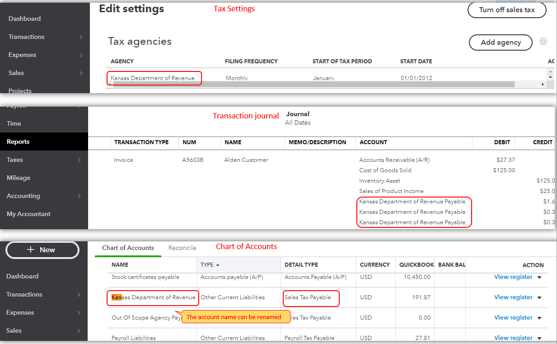Viewport: 557px width, 344px height.
Task: Click Payroll Liabilities account name
Action: [x=134, y=338]
